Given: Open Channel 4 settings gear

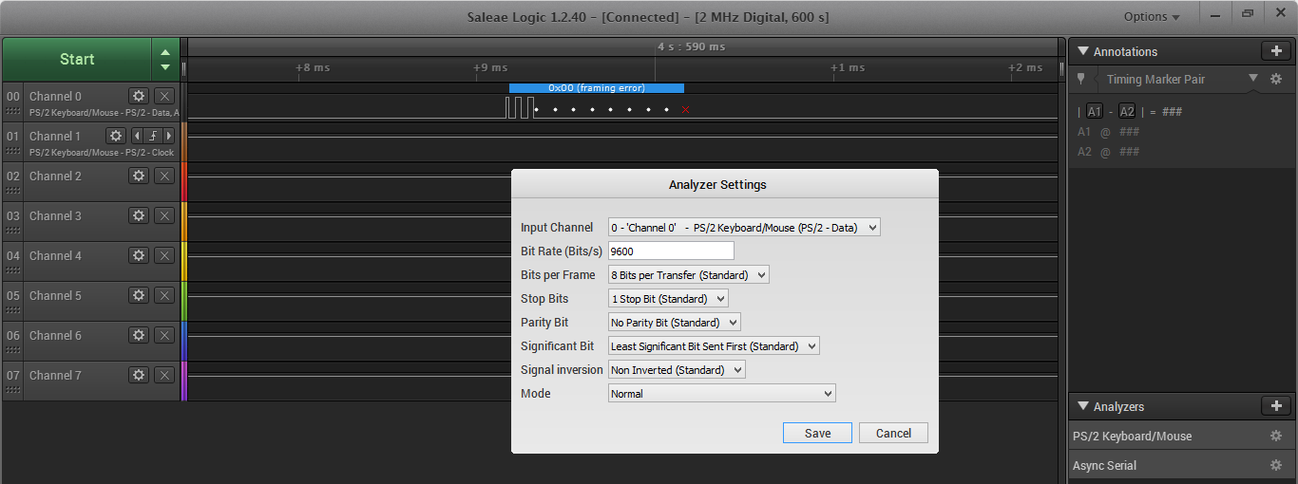Looking at the screenshot, I should (139, 255).
